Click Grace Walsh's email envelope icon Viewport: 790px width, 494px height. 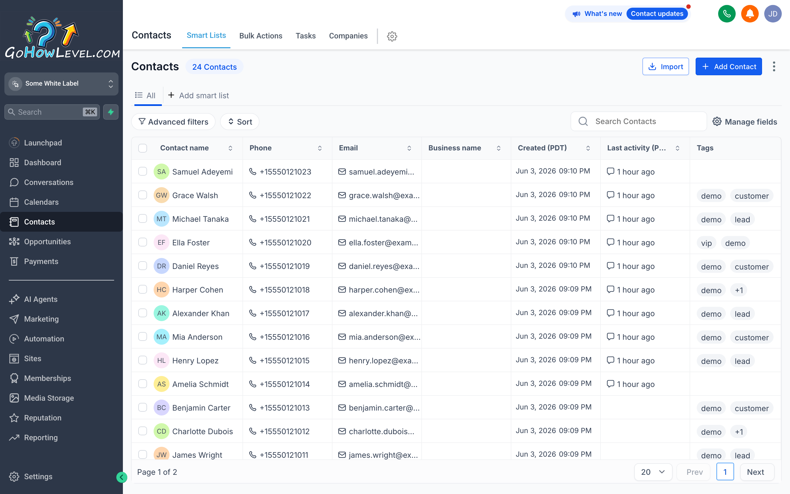pyautogui.click(x=342, y=195)
